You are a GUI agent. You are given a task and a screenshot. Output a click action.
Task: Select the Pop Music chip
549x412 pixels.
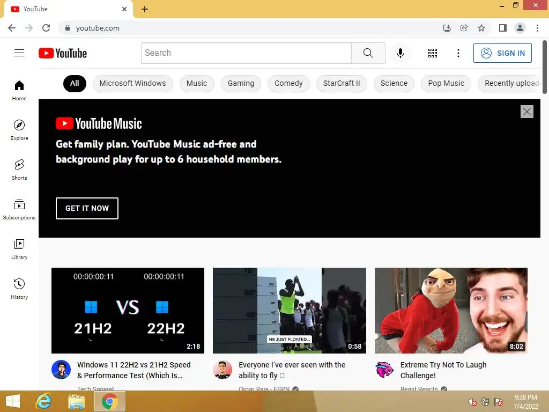pos(446,83)
